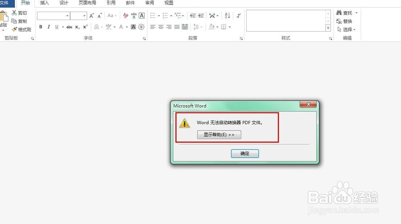
Task: Select the Format Painter (格式刷) tool
Action: [14, 29]
